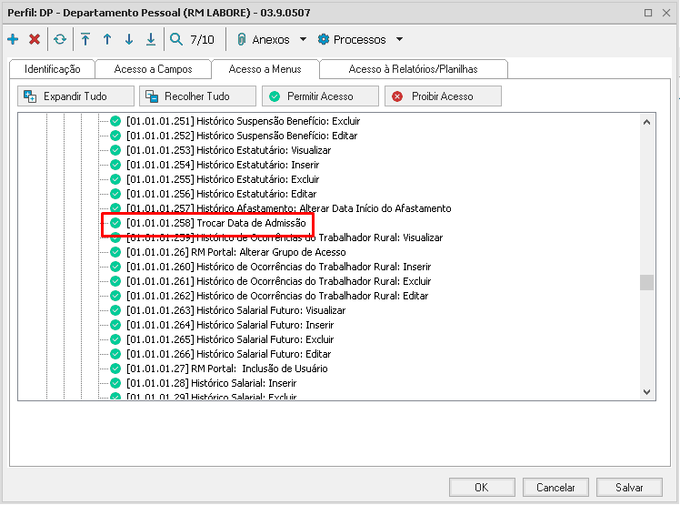Click green check icon for Salarial Futuro: Excluir

tap(115, 339)
